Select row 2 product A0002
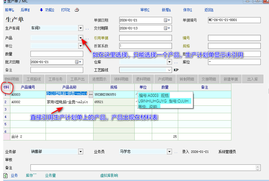269x181 pixels. (28, 102)
